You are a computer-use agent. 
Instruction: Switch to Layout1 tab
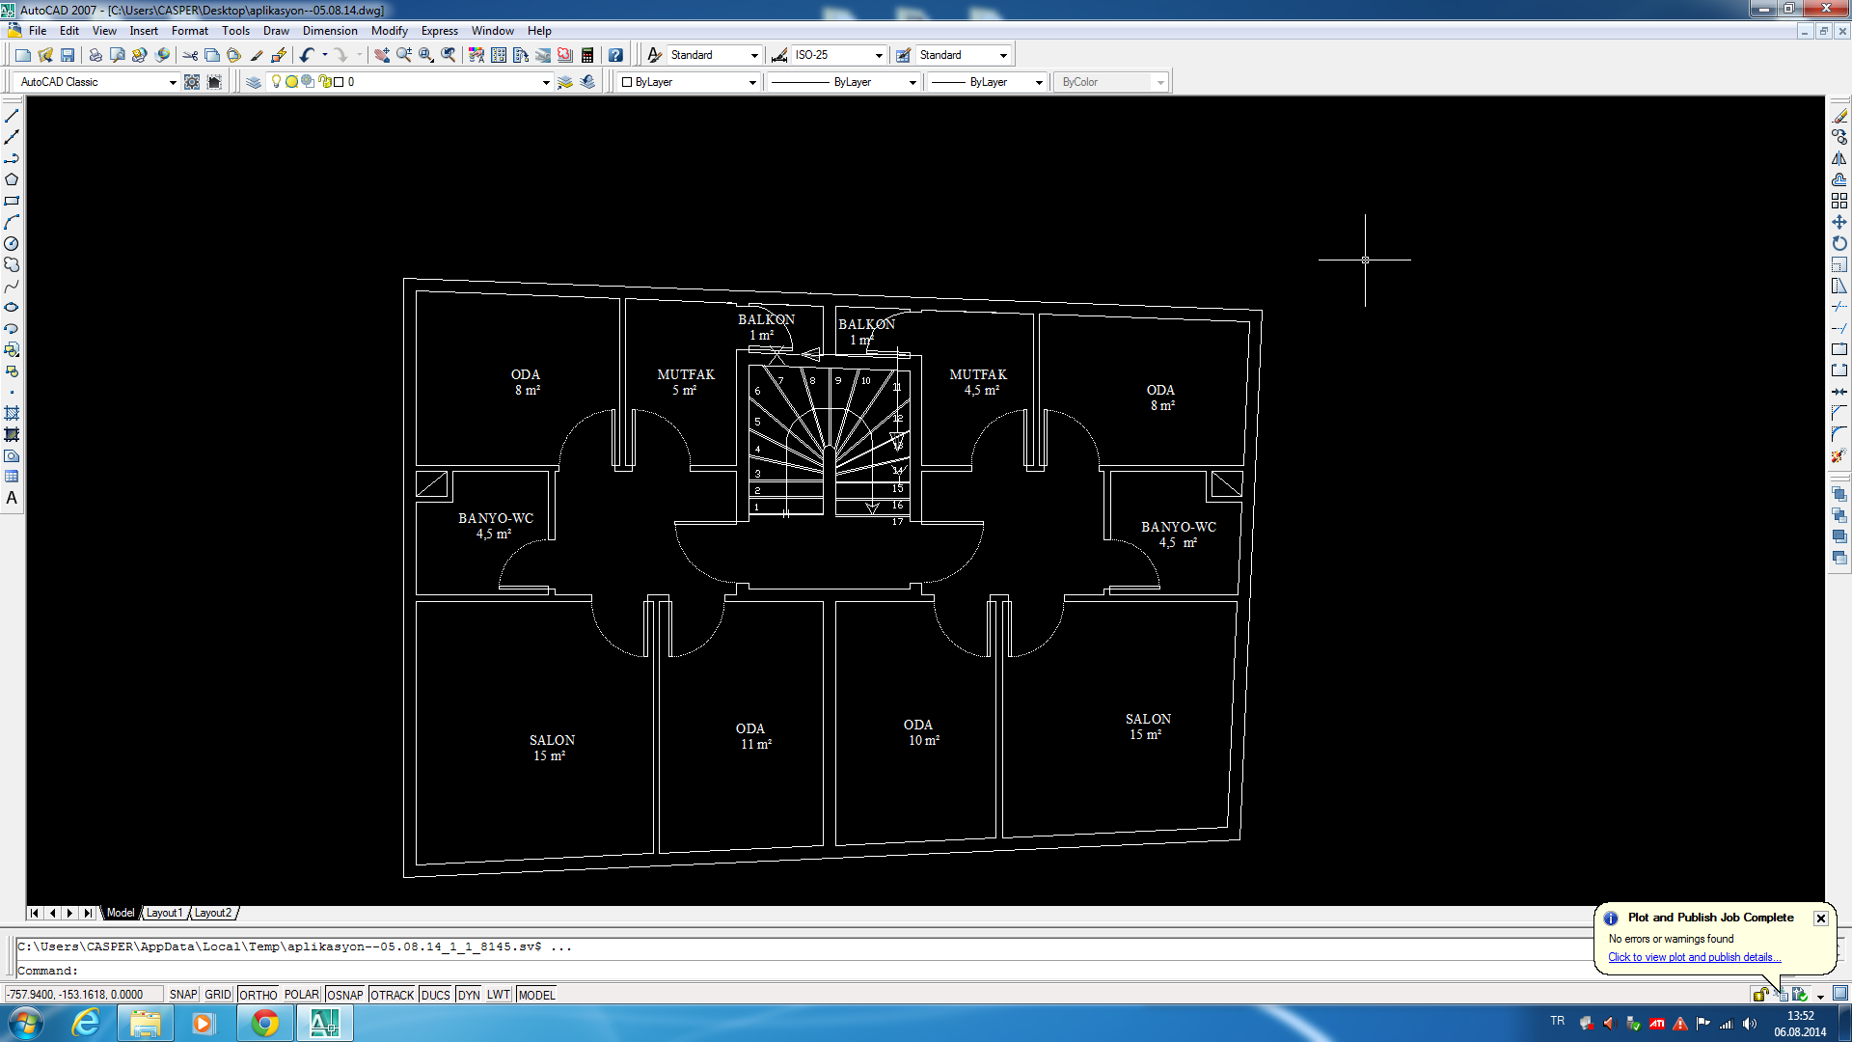[163, 912]
